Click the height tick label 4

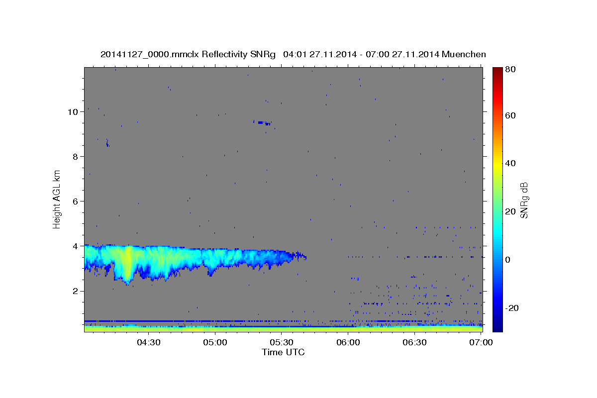click(75, 246)
